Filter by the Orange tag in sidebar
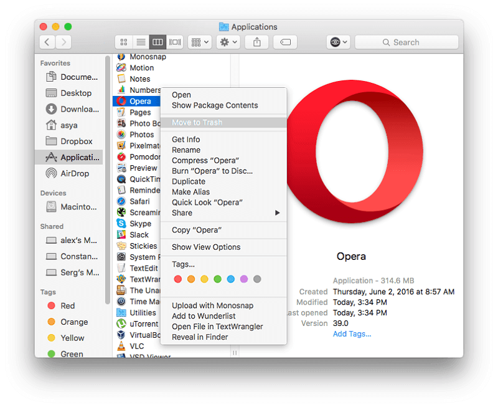498x407 pixels. (x=68, y=322)
